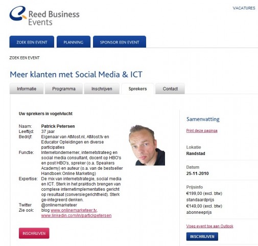Click the event title heading

click(76, 75)
